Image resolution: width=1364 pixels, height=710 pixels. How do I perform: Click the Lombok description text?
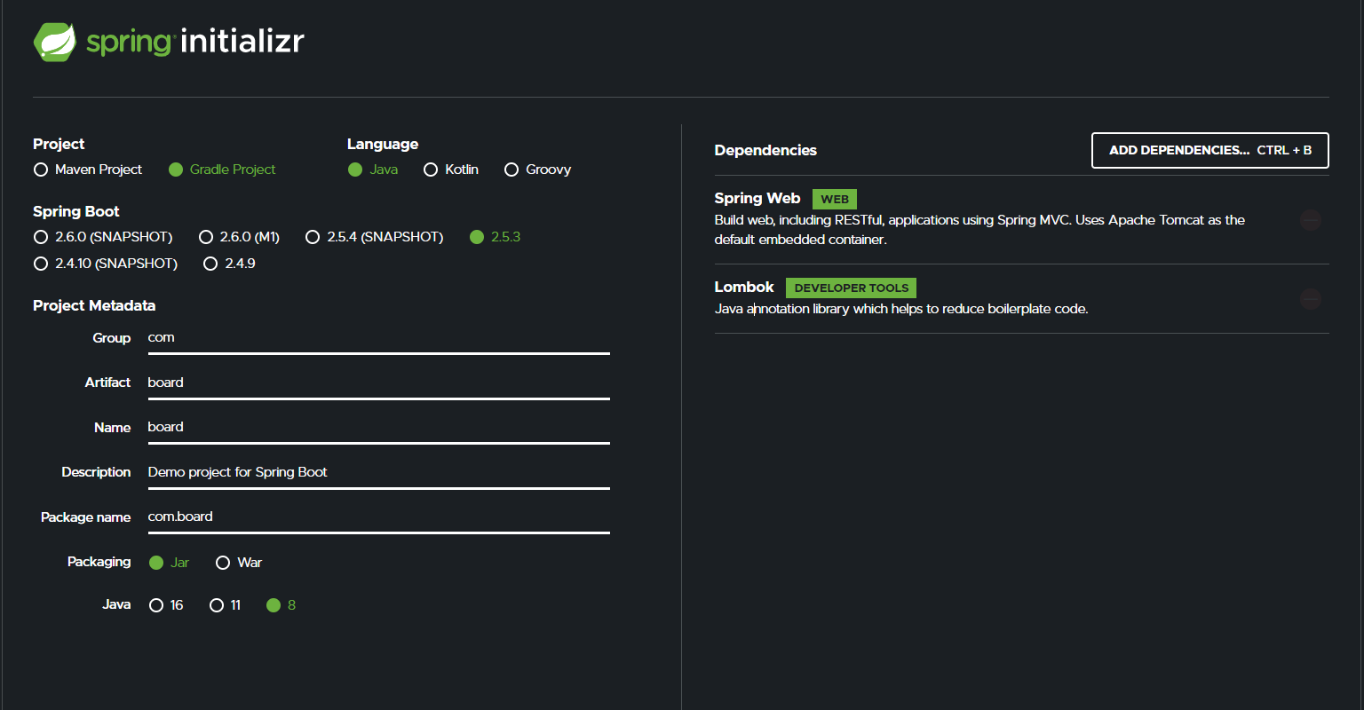(901, 309)
